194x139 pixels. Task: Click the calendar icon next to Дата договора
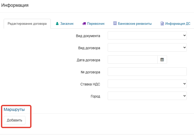tap(162, 60)
